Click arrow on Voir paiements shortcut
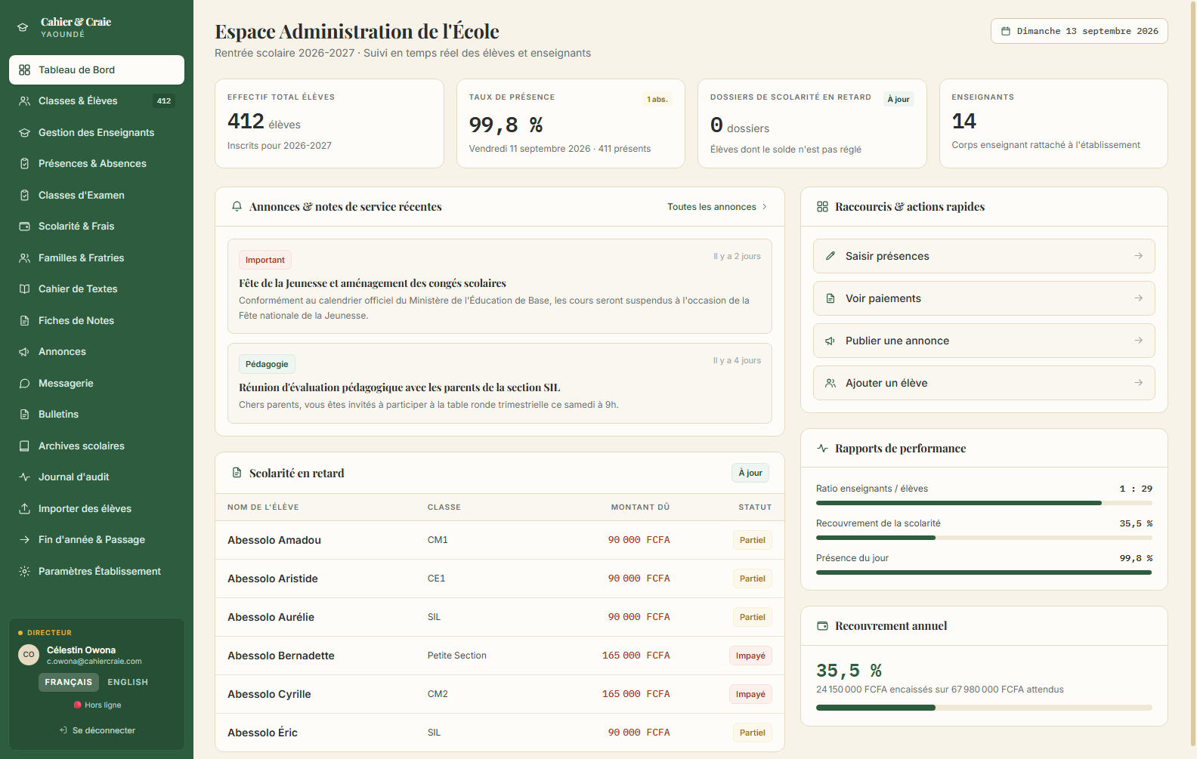Viewport: 1197px width, 759px height. 1138,298
